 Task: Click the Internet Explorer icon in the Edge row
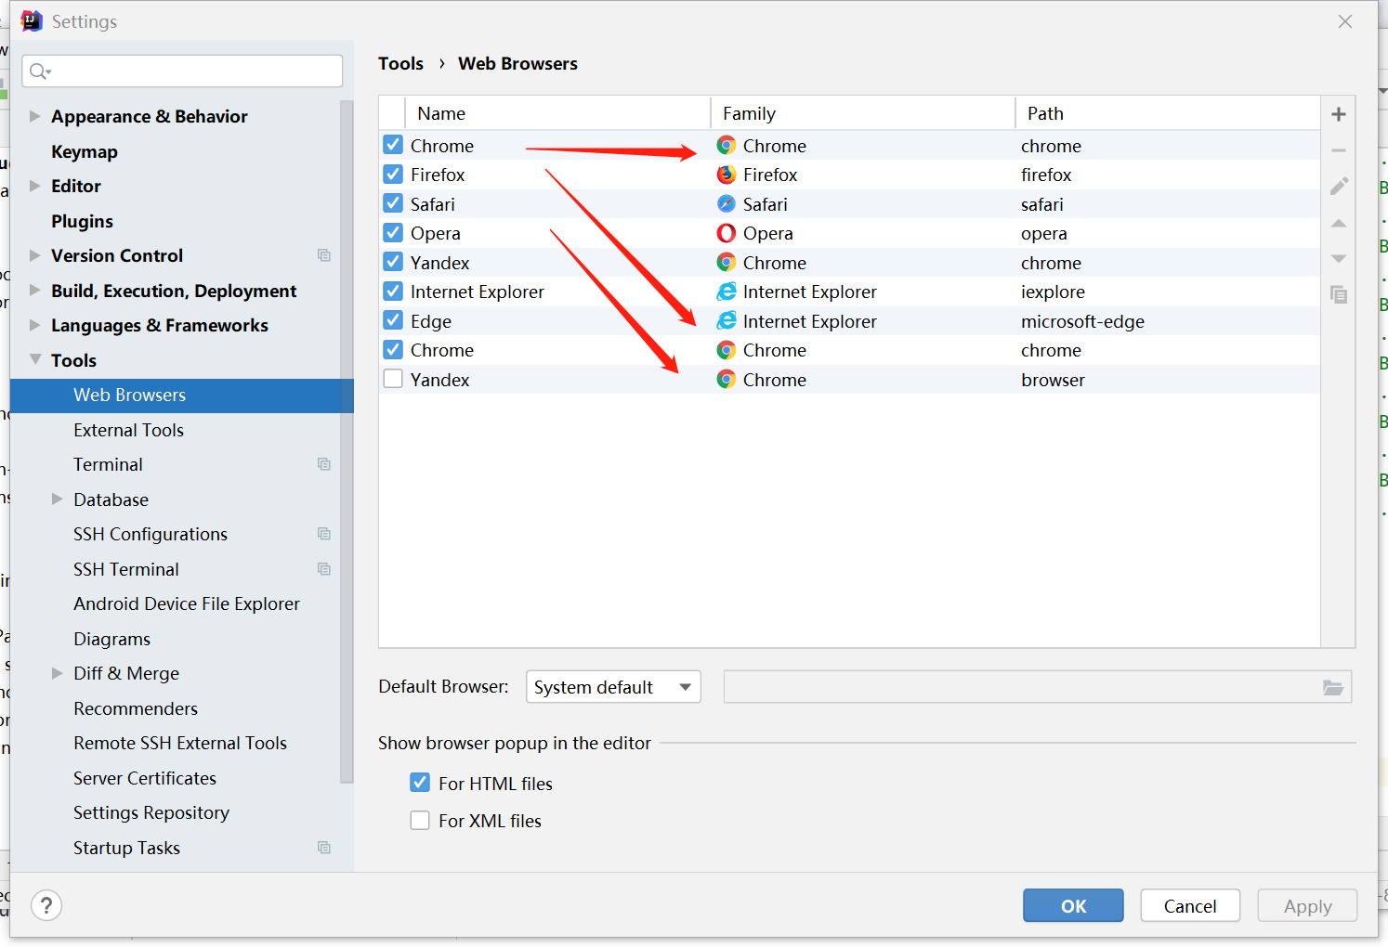(x=727, y=321)
